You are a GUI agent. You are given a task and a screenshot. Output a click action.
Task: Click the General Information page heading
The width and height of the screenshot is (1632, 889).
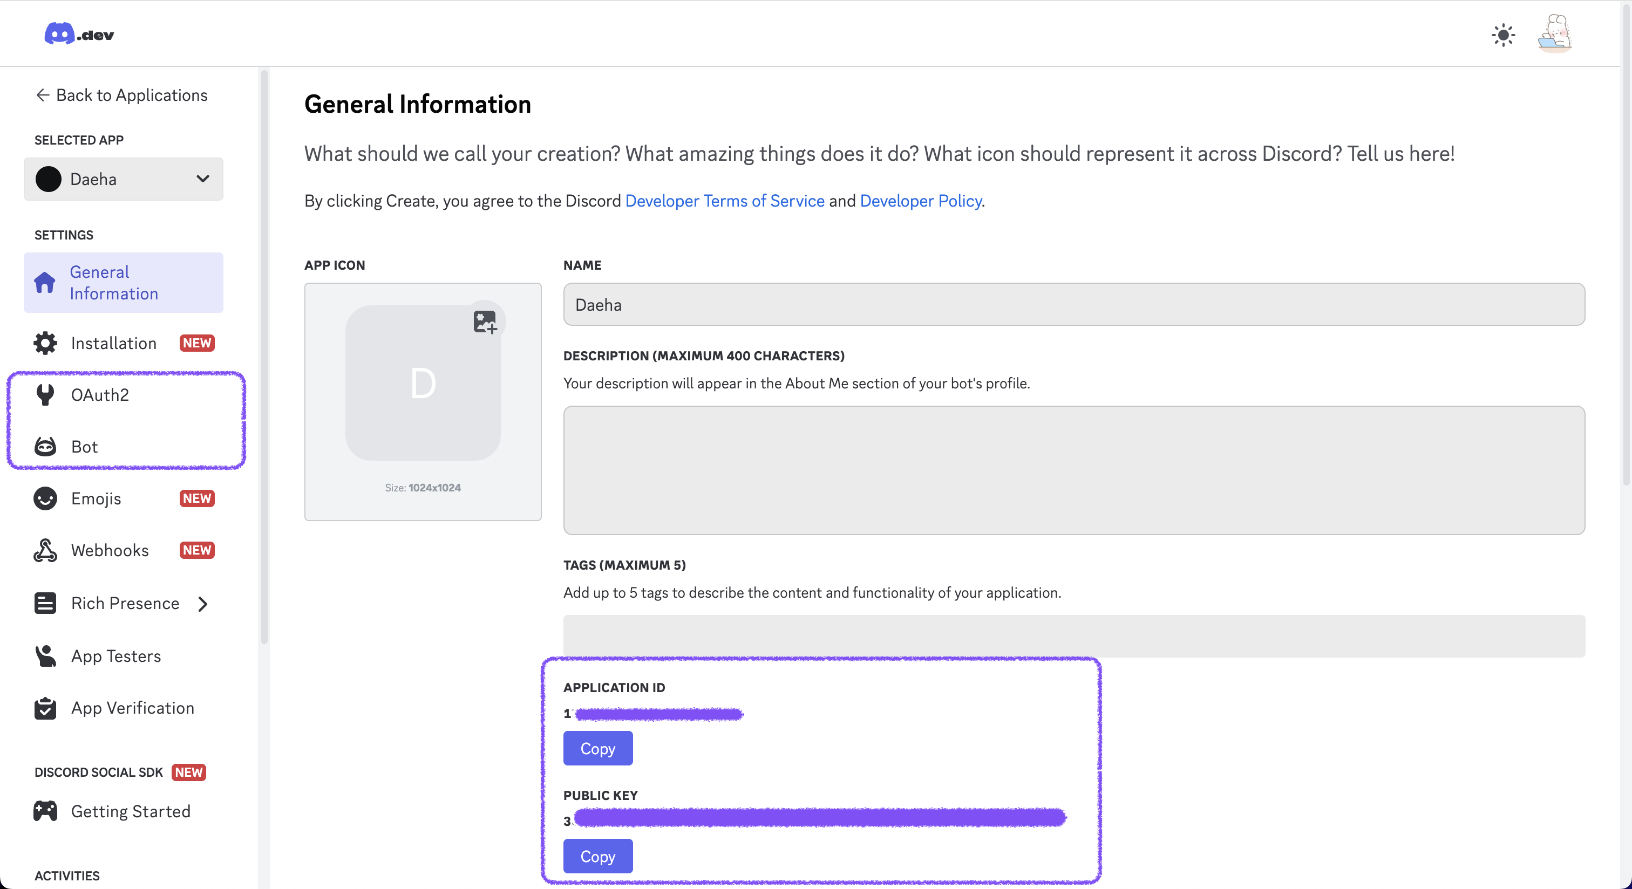click(418, 104)
